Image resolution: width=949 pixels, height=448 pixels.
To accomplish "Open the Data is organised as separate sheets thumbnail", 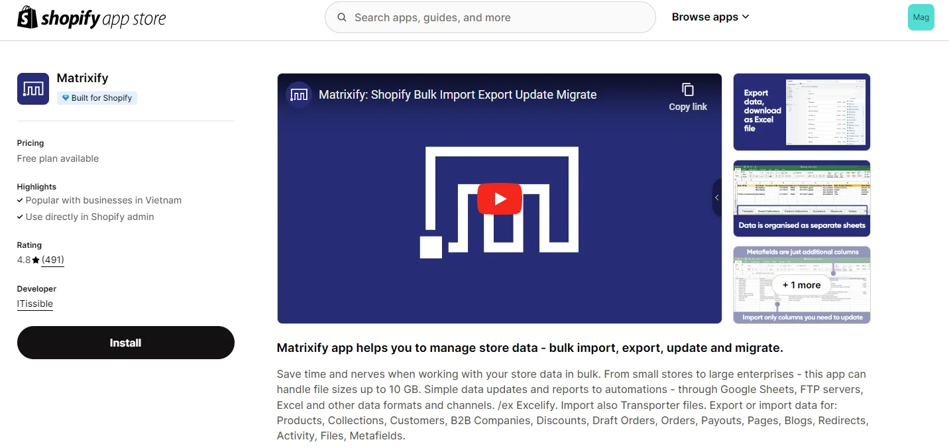I will coord(802,198).
